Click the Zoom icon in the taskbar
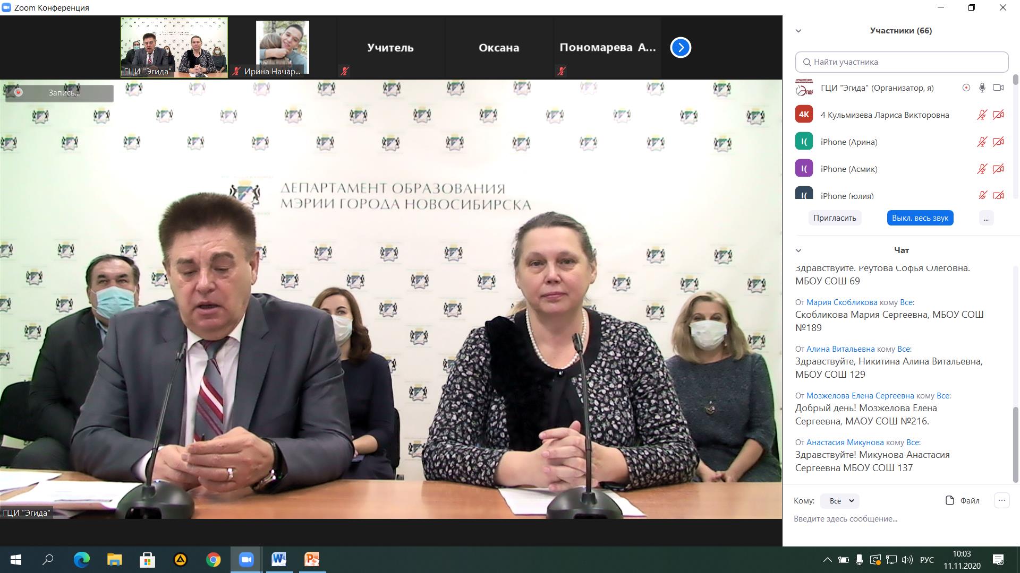 coord(246,560)
